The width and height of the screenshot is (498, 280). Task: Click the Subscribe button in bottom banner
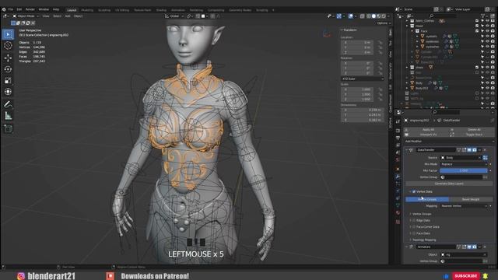(466, 276)
